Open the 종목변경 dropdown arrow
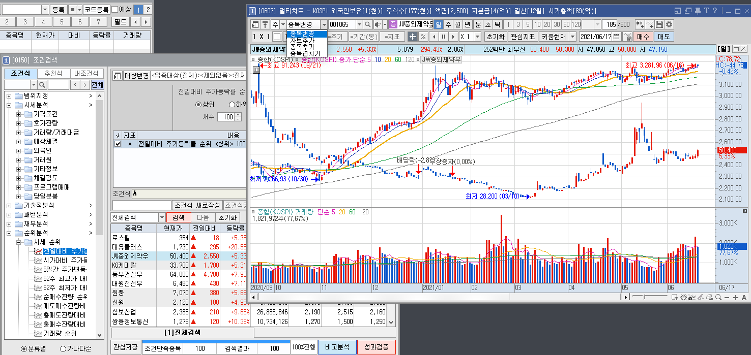The height and width of the screenshot is (355, 751). pyautogui.click(x=324, y=24)
